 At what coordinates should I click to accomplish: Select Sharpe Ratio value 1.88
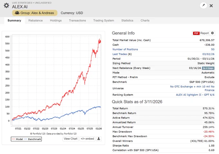point(212,146)
